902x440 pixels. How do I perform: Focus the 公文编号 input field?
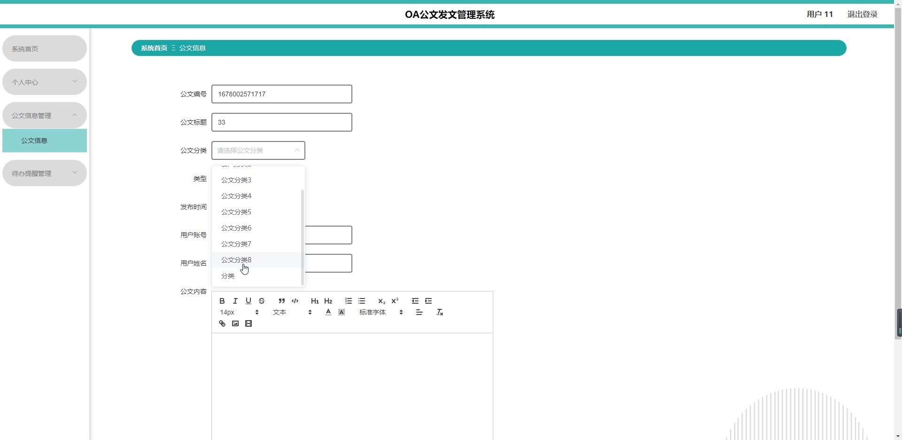tap(282, 94)
